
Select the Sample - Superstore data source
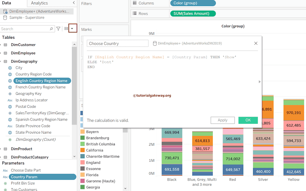[x=27, y=18]
